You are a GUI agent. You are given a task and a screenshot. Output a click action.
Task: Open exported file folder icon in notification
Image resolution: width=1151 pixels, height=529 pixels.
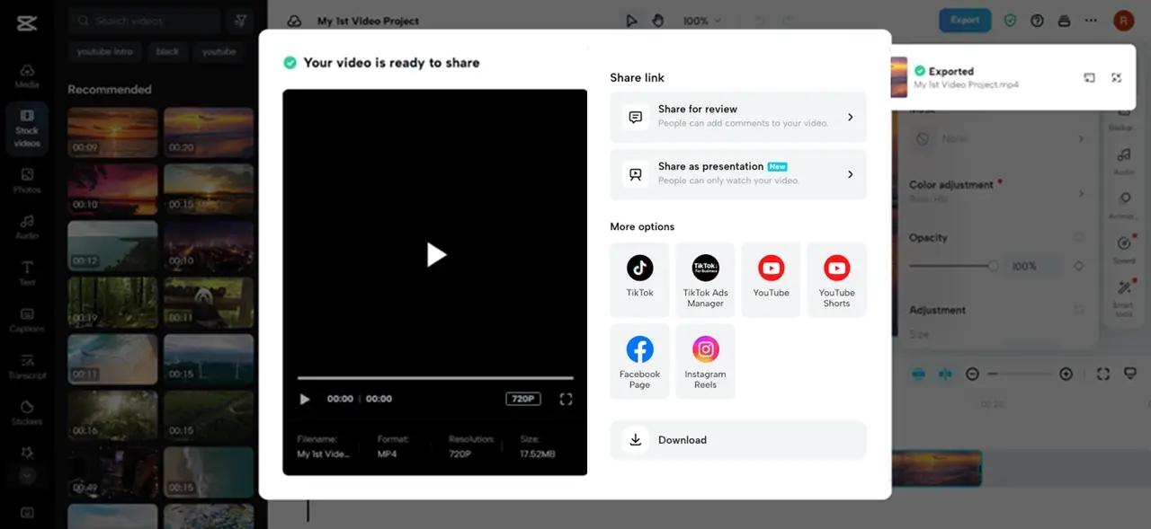pyautogui.click(x=1089, y=78)
